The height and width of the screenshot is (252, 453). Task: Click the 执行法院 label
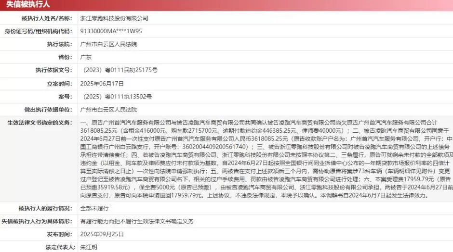click(59, 44)
